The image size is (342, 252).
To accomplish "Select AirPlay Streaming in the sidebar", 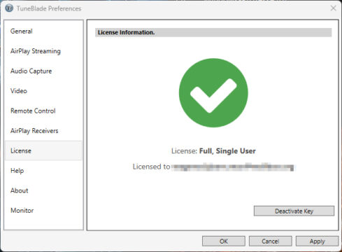I will [x=43, y=51].
